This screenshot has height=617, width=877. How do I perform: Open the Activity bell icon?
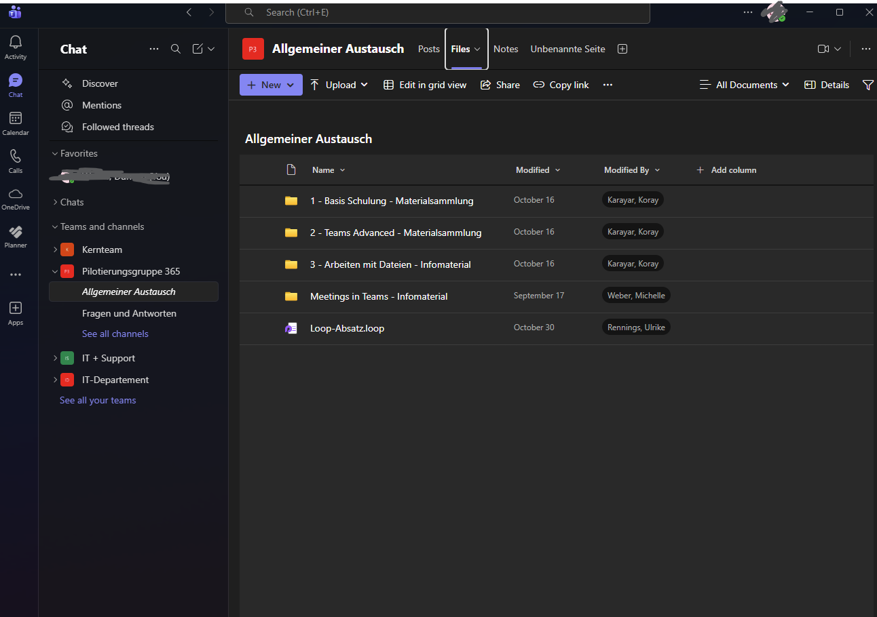(15, 43)
